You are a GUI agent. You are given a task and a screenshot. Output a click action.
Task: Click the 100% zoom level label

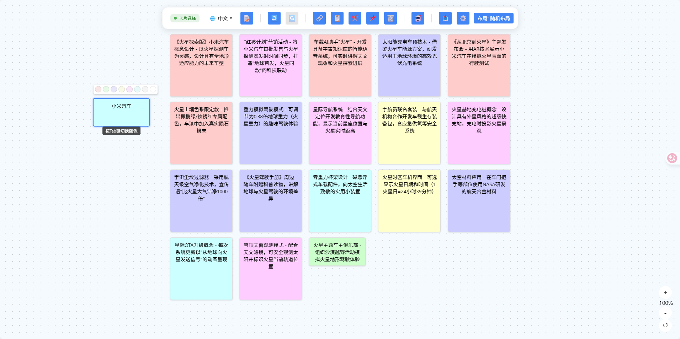coord(666,303)
